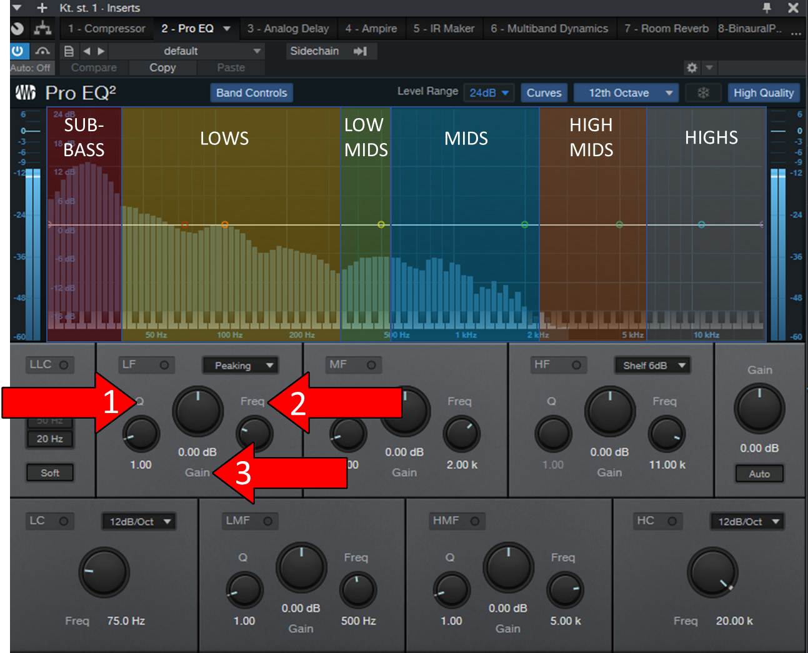This screenshot has height=653, width=808.
Task: Open the default preset dropdown
Action: tap(186, 51)
